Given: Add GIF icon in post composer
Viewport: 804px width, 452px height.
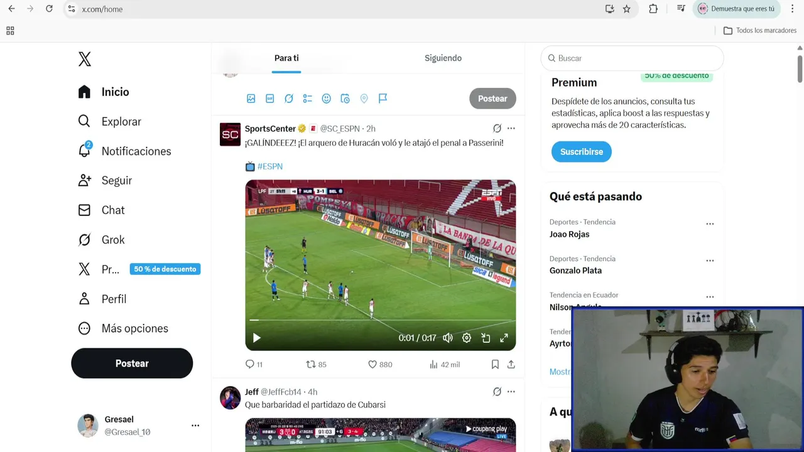Looking at the screenshot, I should 270,99.
